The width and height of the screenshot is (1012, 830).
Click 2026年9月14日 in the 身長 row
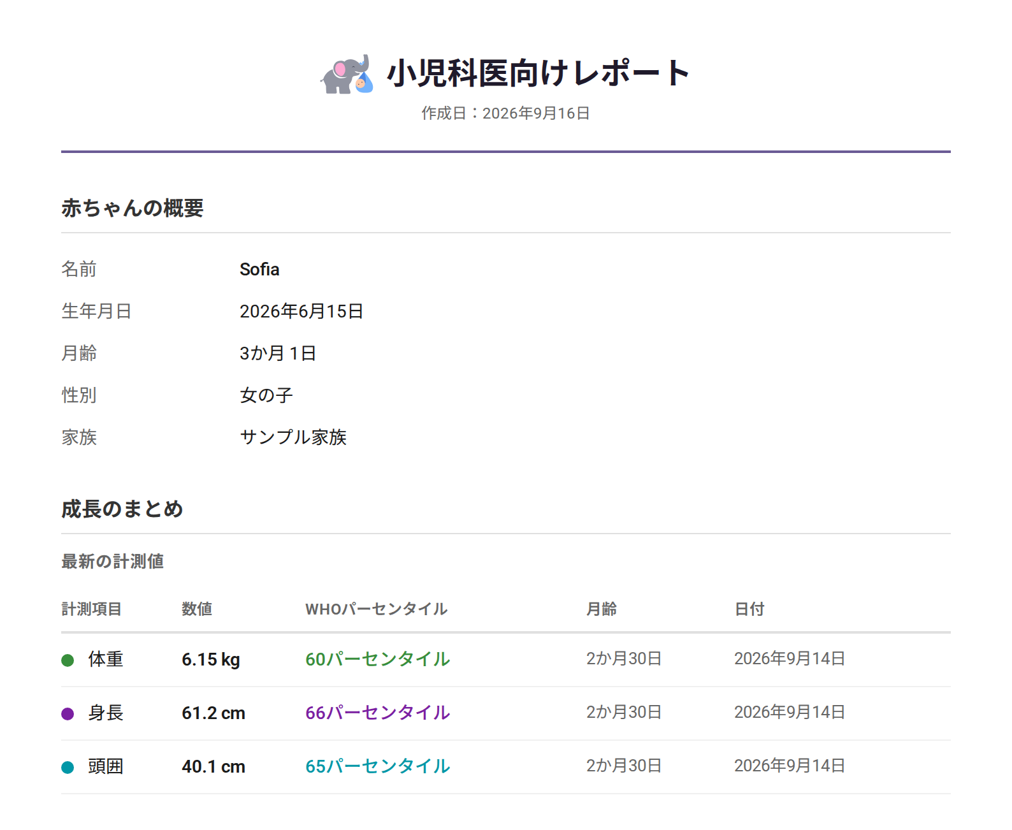(x=790, y=712)
